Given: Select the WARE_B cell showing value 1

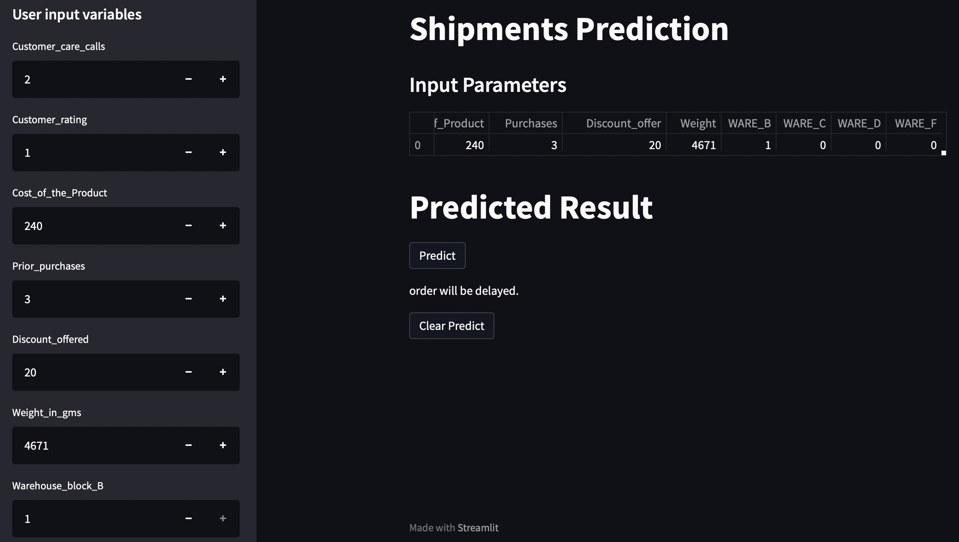Looking at the screenshot, I should [x=749, y=145].
